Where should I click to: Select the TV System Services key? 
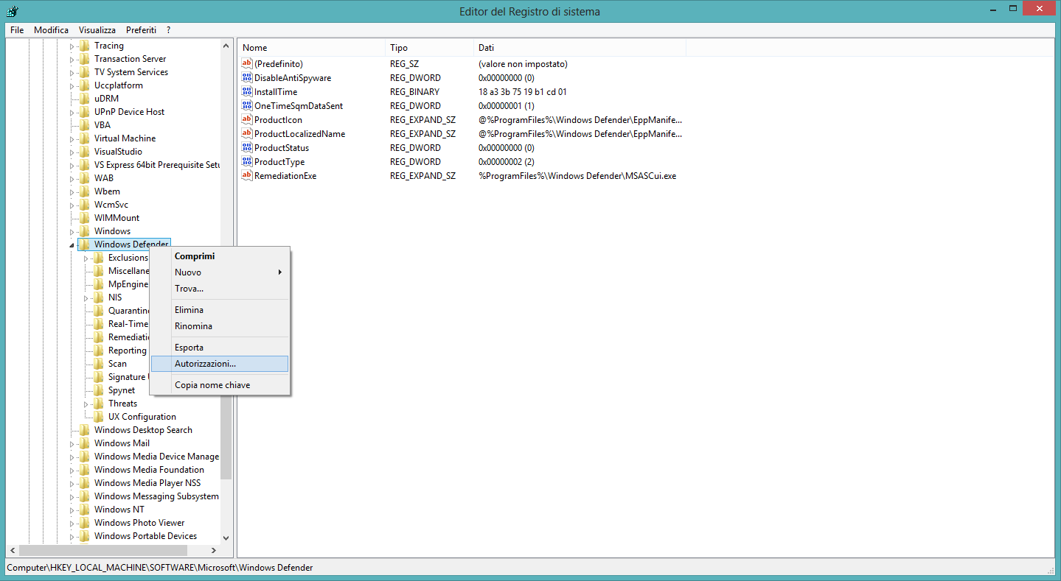coord(131,72)
